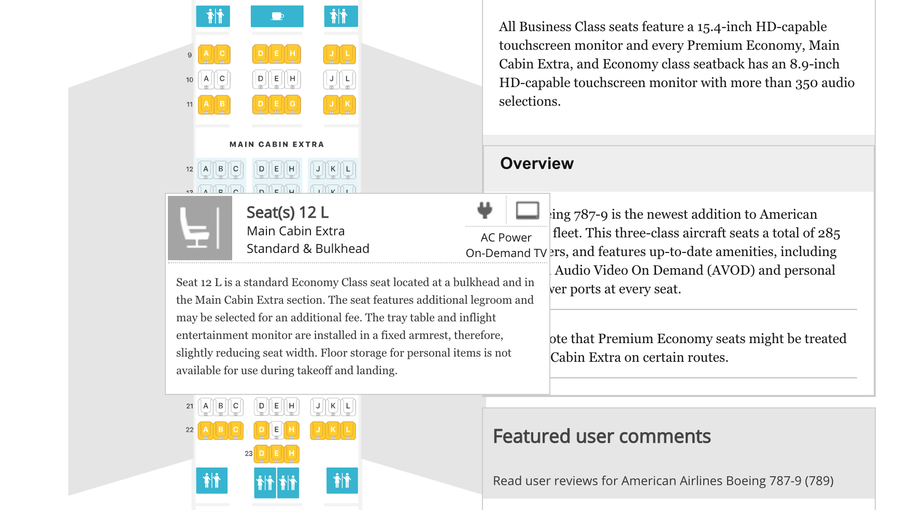
Task: Click the lavatory icon below seat 22A
Action: tap(211, 480)
